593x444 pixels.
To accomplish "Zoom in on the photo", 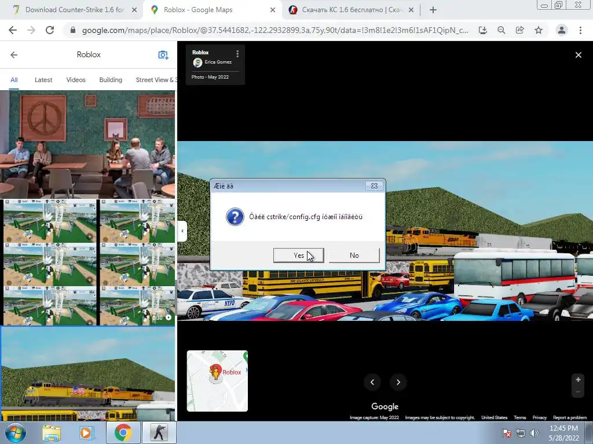I will pyautogui.click(x=578, y=380).
